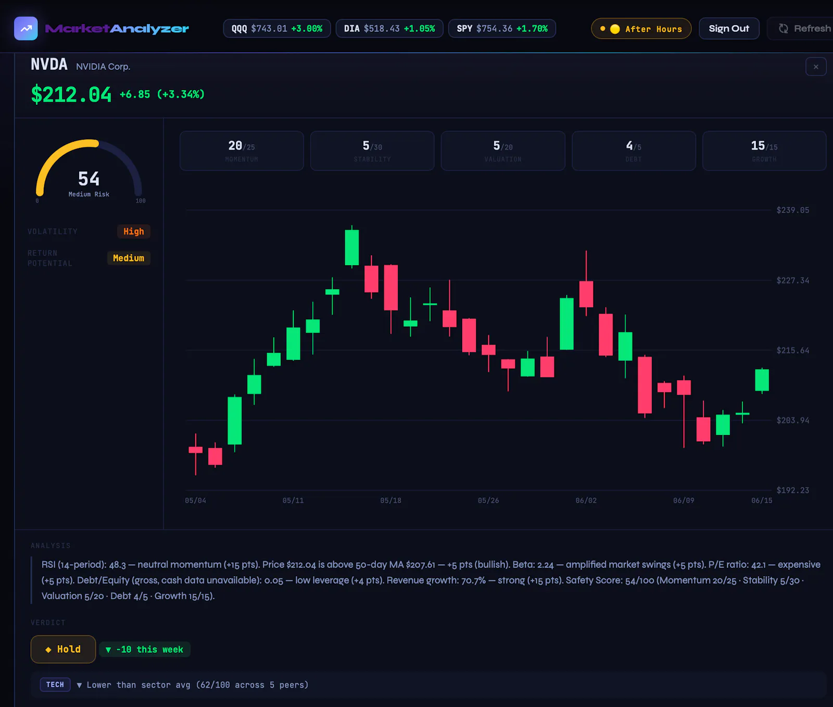Image resolution: width=833 pixels, height=707 pixels.
Task: Close the NVDA detail panel
Action: [x=816, y=67]
